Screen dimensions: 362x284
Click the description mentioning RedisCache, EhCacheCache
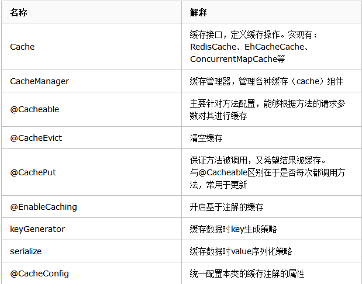253,47
